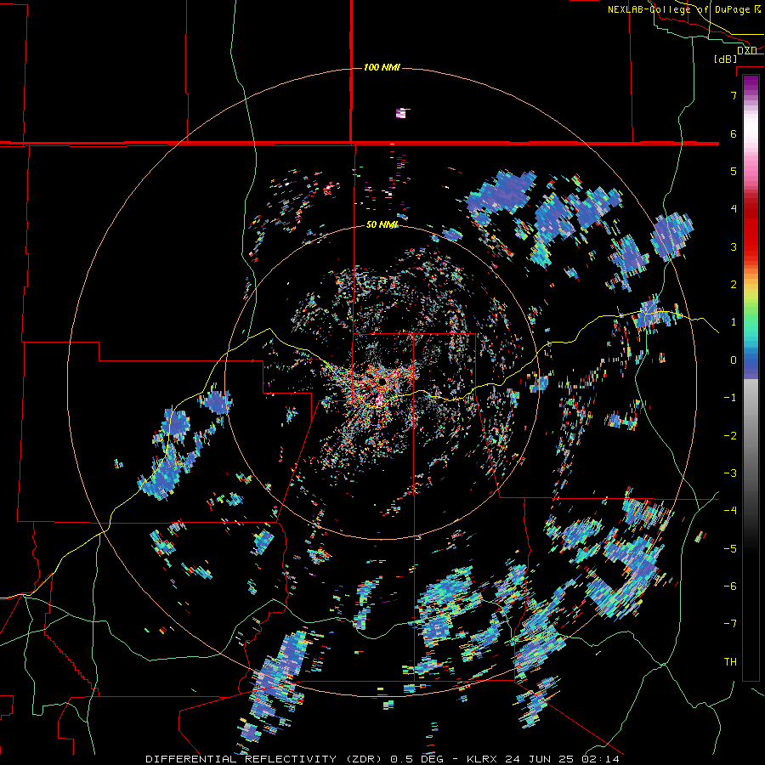The height and width of the screenshot is (765, 765).
Task: Click the black radar site dot at center
Action: click(x=383, y=381)
